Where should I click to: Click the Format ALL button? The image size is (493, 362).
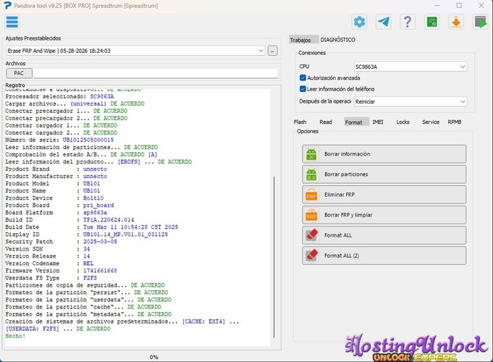pos(384,235)
